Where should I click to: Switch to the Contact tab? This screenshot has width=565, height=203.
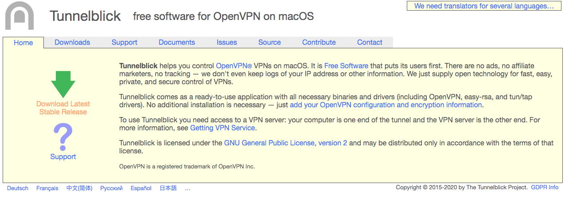pyautogui.click(x=370, y=43)
